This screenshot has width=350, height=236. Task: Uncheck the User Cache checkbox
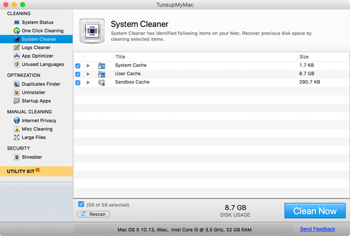78,74
